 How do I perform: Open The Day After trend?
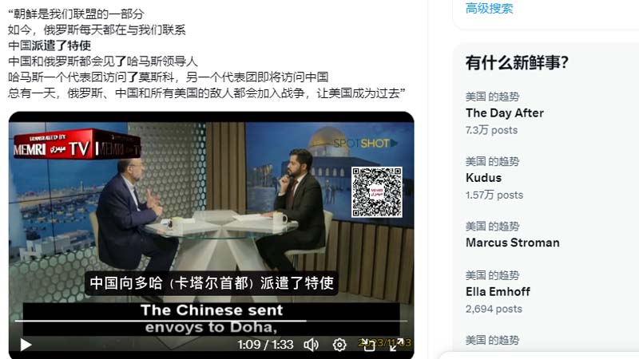point(505,112)
